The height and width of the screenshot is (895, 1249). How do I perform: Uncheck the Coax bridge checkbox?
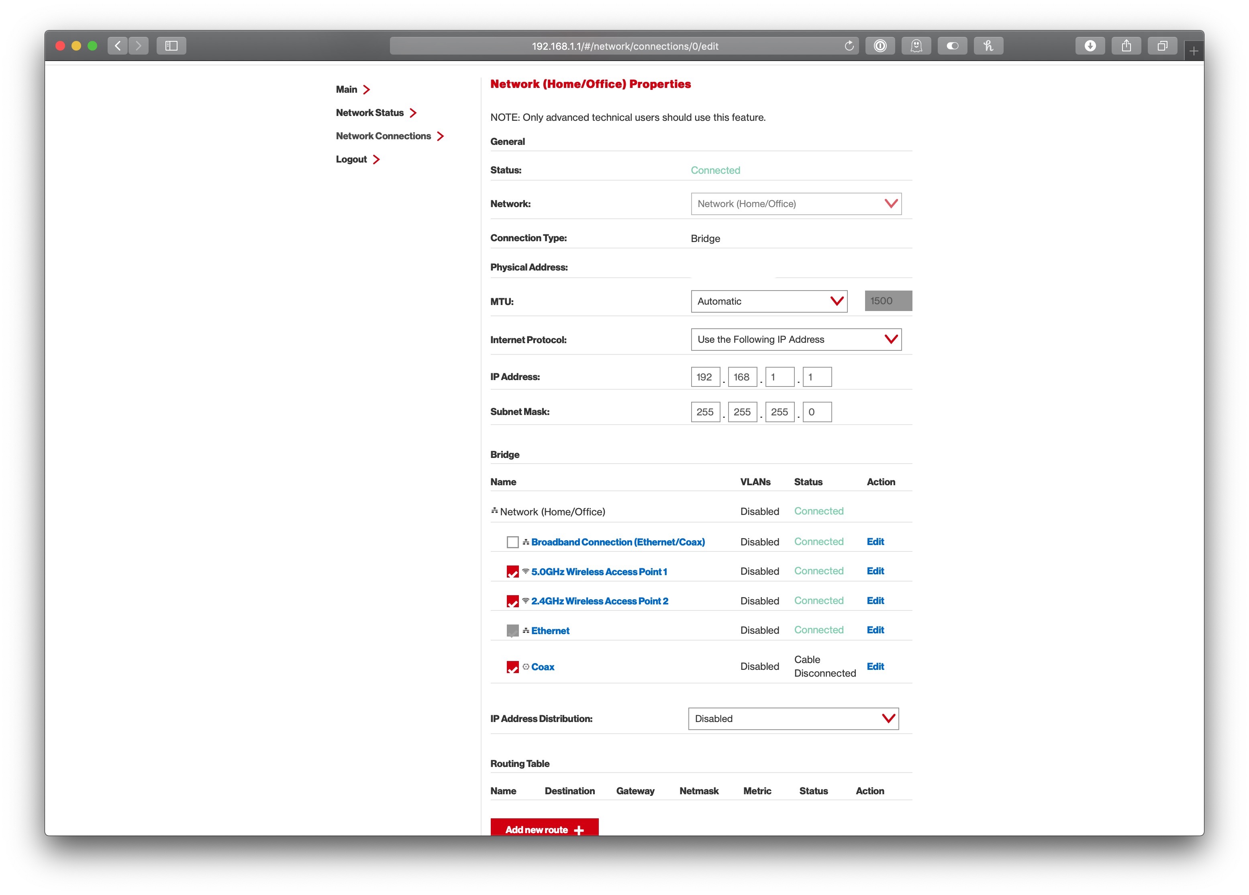coord(512,667)
